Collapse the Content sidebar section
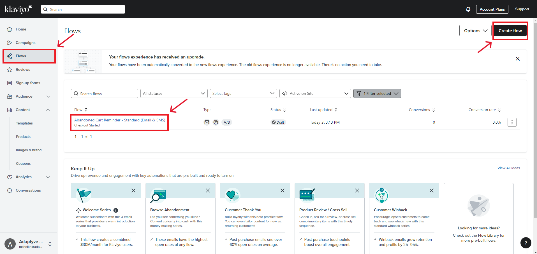 [48, 110]
